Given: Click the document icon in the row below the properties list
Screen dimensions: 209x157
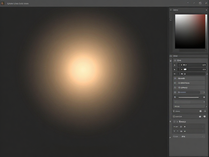Looking at the screenshot, I should (x=174, y=111).
